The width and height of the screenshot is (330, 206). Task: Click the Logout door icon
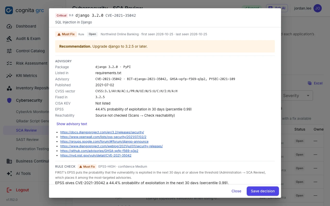pyautogui.click(x=9, y=190)
